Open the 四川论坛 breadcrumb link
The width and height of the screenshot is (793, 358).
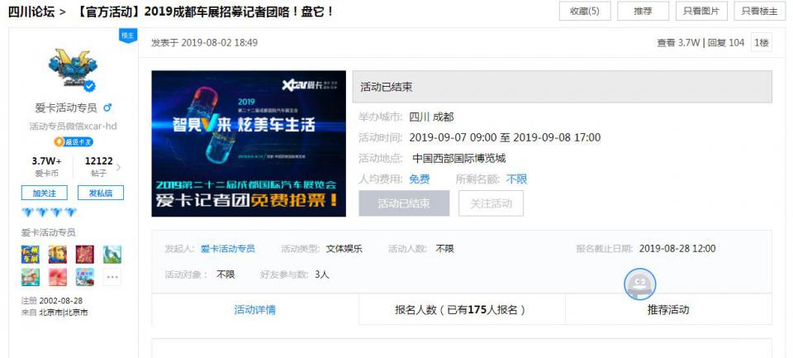(32, 11)
